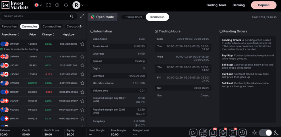
Task: Select the Favourites category tab
Action: [x=9, y=26]
